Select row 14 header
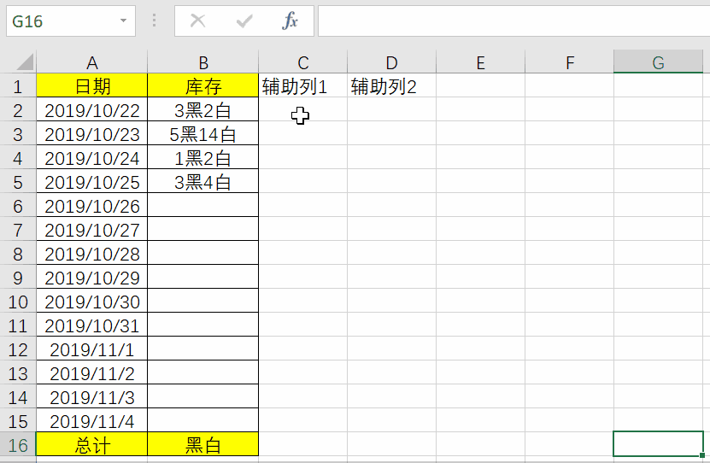 tap(18, 398)
